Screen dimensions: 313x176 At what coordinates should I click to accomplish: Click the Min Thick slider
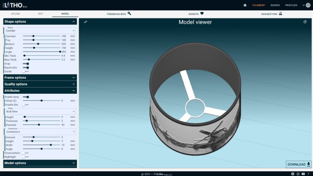click(41, 56)
